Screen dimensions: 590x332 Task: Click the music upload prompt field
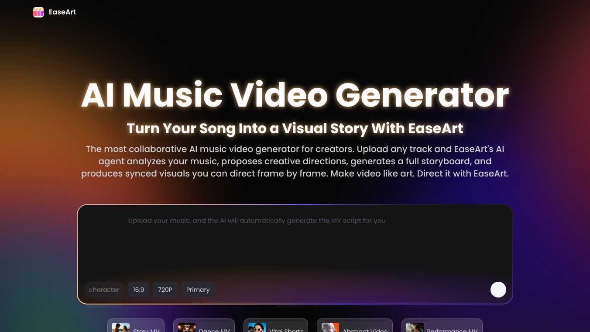(x=295, y=242)
